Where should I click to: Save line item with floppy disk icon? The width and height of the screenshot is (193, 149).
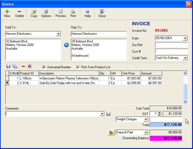pos(8,66)
